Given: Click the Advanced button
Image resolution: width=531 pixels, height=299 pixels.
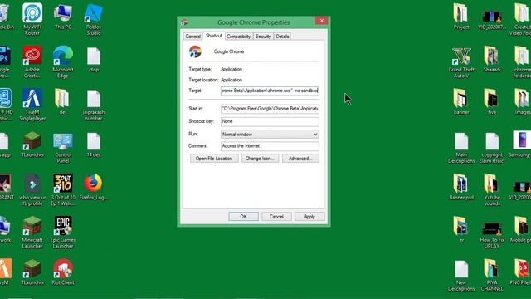Looking at the screenshot, I should click(x=300, y=159).
